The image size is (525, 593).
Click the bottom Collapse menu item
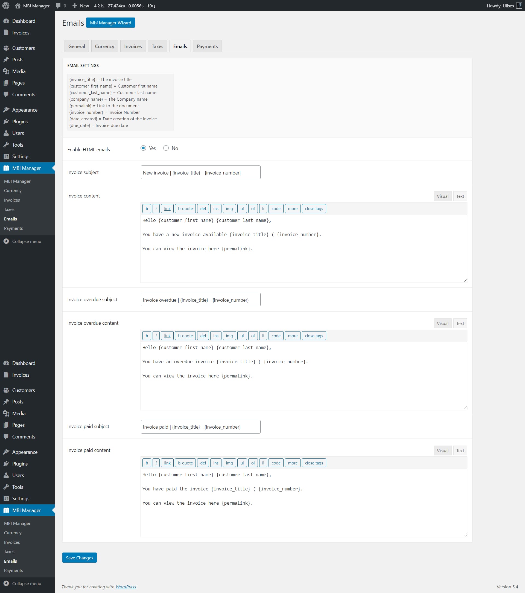click(27, 583)
